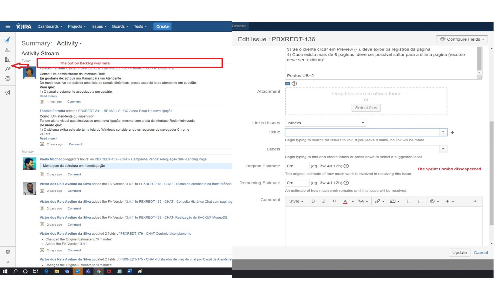Apply red text color in comment editor

point(345,201)
